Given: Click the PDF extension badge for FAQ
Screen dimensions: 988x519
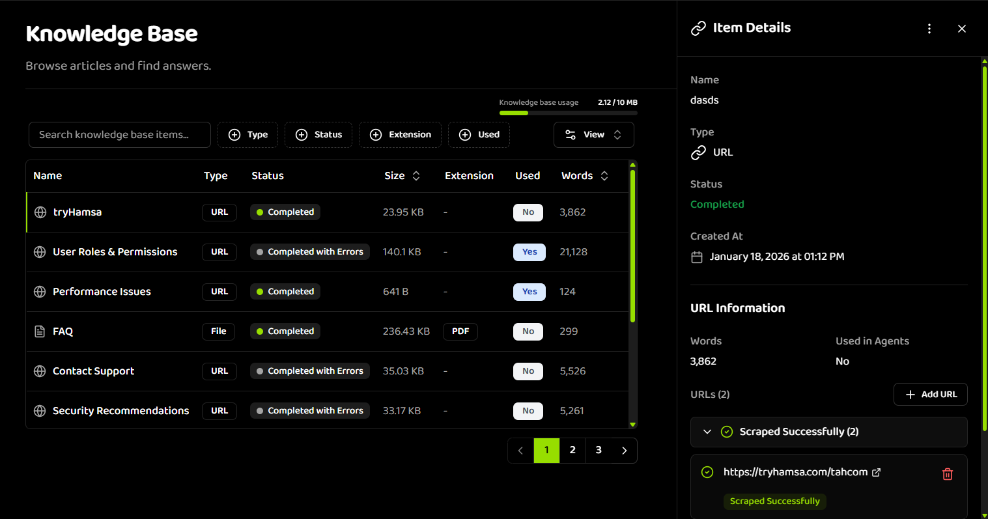Looking at the screenshot, I should 460,331.
